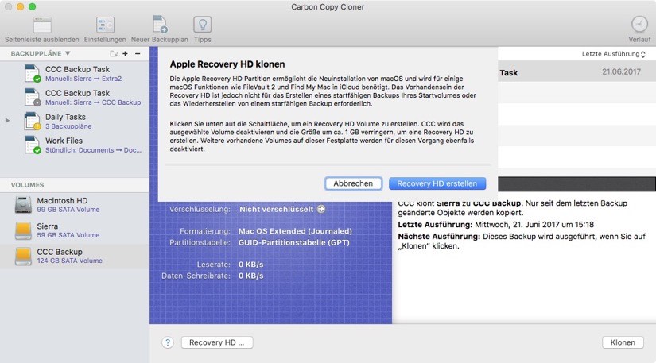
Task: Click '3 Backuppläne' subtitle
Action: tap(68, 126)
